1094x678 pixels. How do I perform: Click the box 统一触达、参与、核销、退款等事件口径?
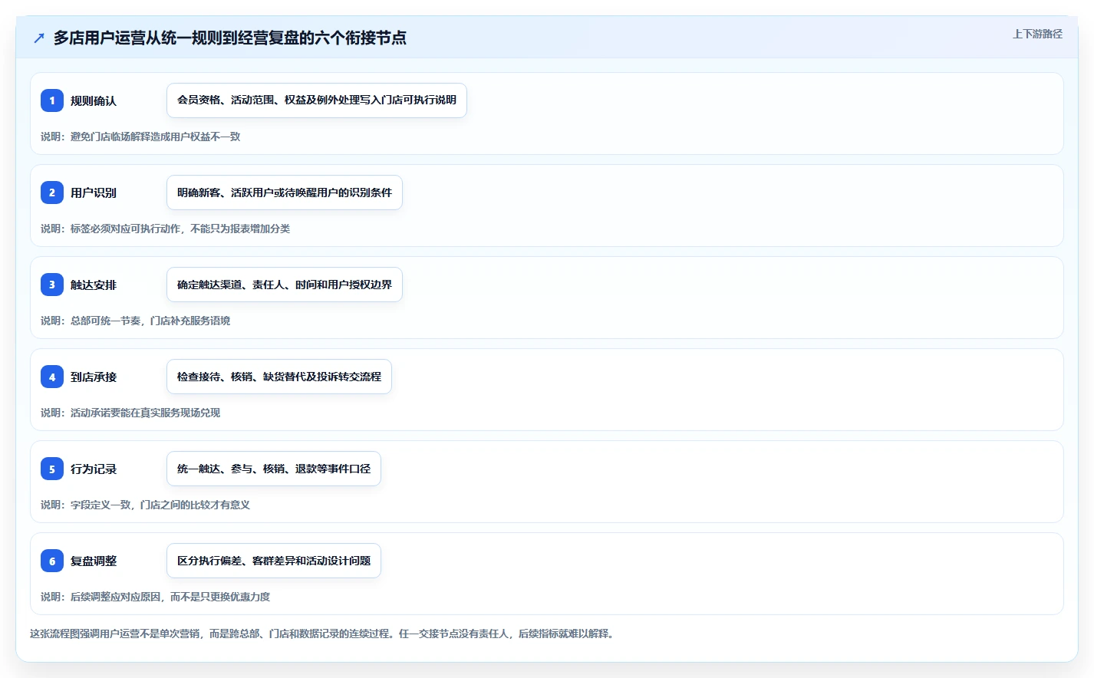click(x=274, y=469)
